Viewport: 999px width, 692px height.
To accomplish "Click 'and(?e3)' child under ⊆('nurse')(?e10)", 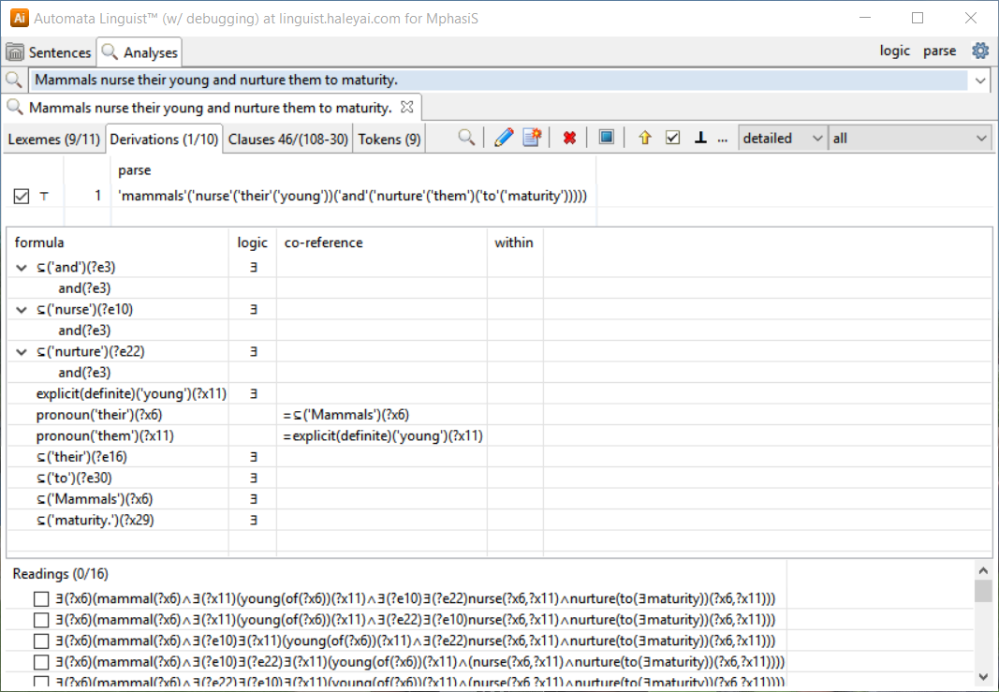I will 84,331.
